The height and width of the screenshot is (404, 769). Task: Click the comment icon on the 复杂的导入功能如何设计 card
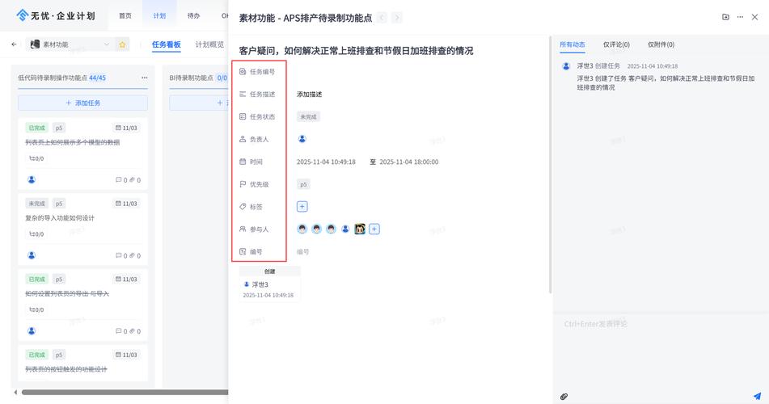pos(118,255)
